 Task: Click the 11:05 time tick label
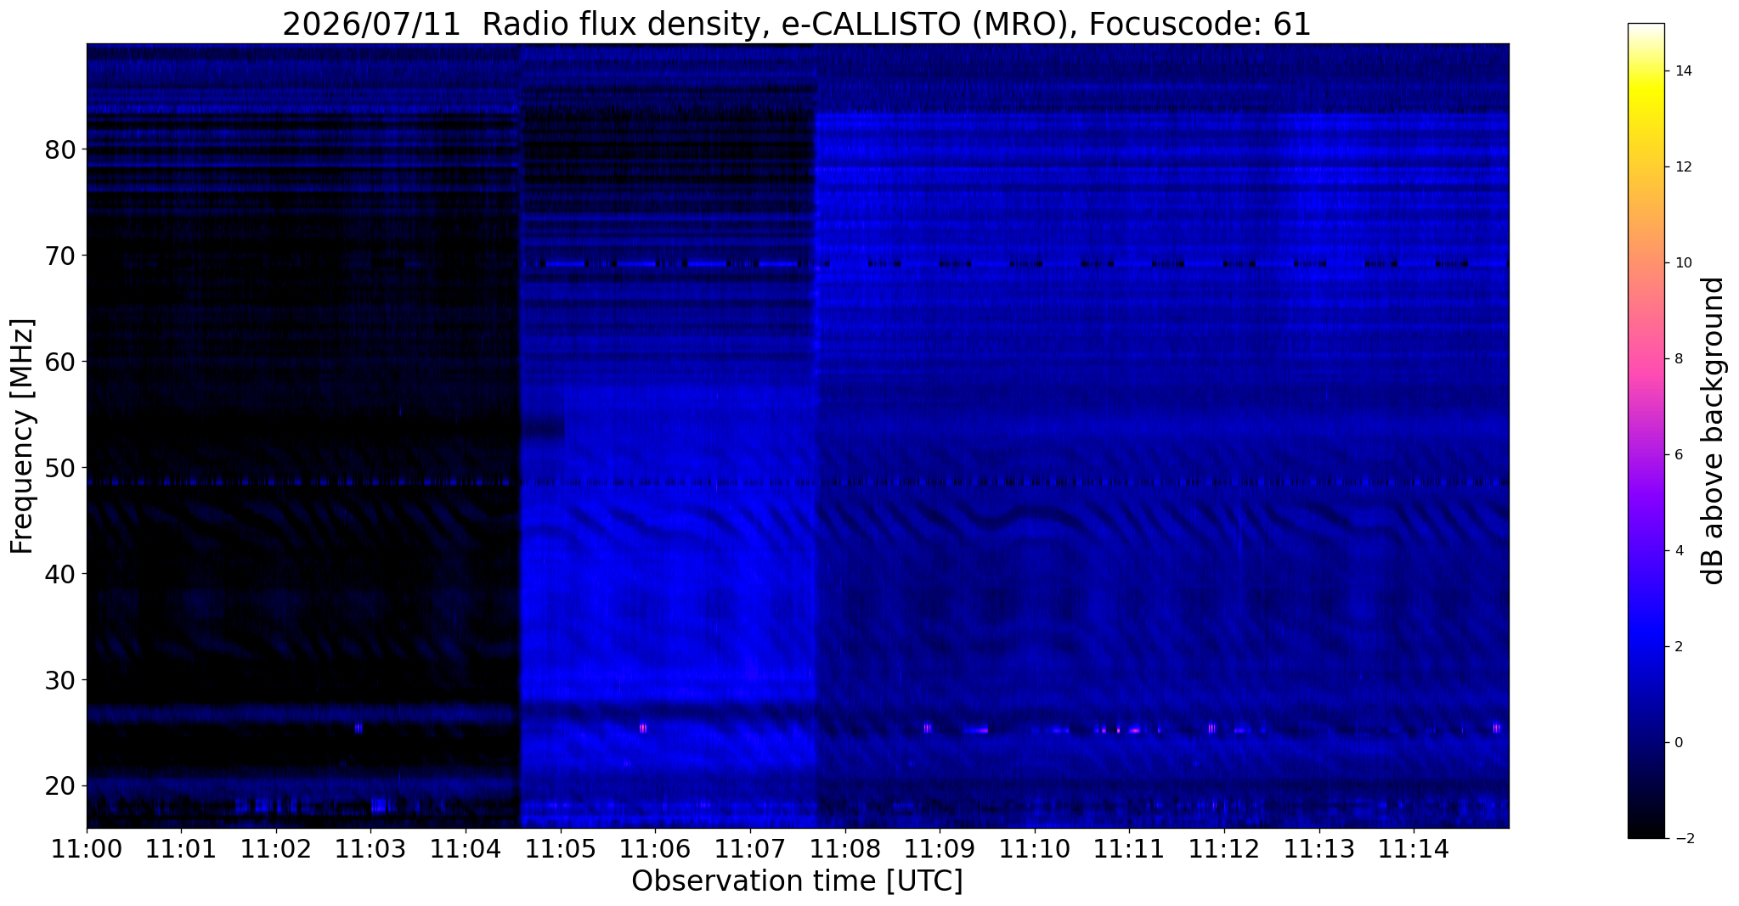(560, 849)
